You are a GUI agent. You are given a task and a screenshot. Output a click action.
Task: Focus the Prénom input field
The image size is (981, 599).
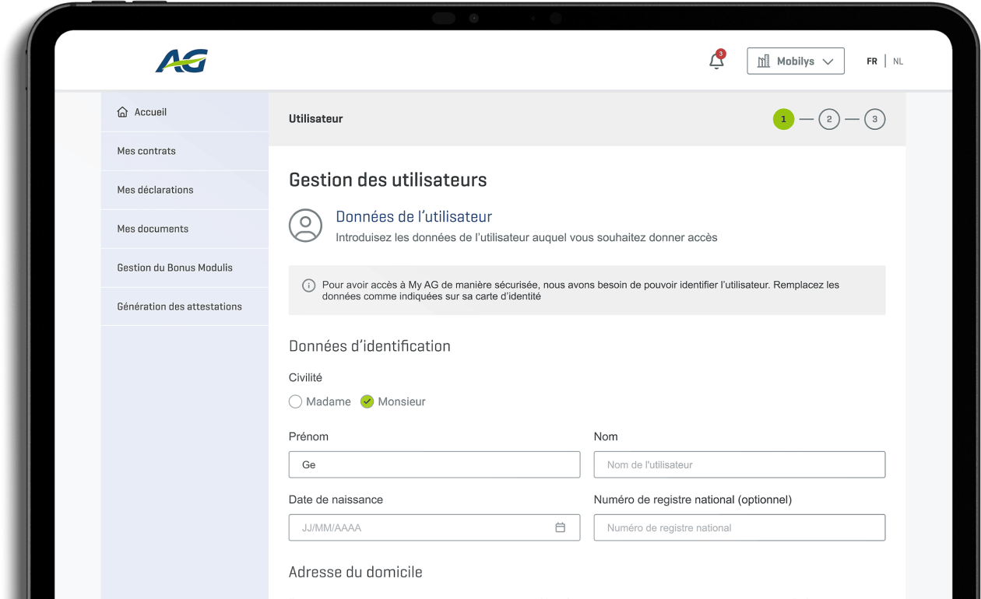coord(434,464)
